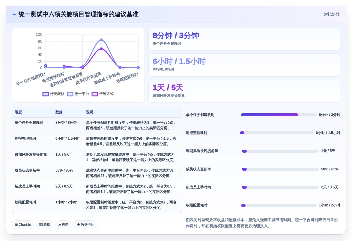This screenshot has height=241, width=352.
Task: Click the 维度 column header
Action: pos(18,112)
